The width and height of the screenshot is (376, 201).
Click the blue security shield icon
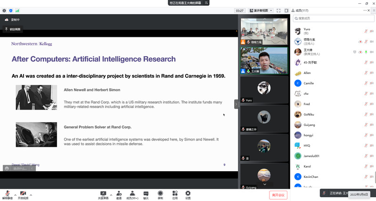[11, 10]
